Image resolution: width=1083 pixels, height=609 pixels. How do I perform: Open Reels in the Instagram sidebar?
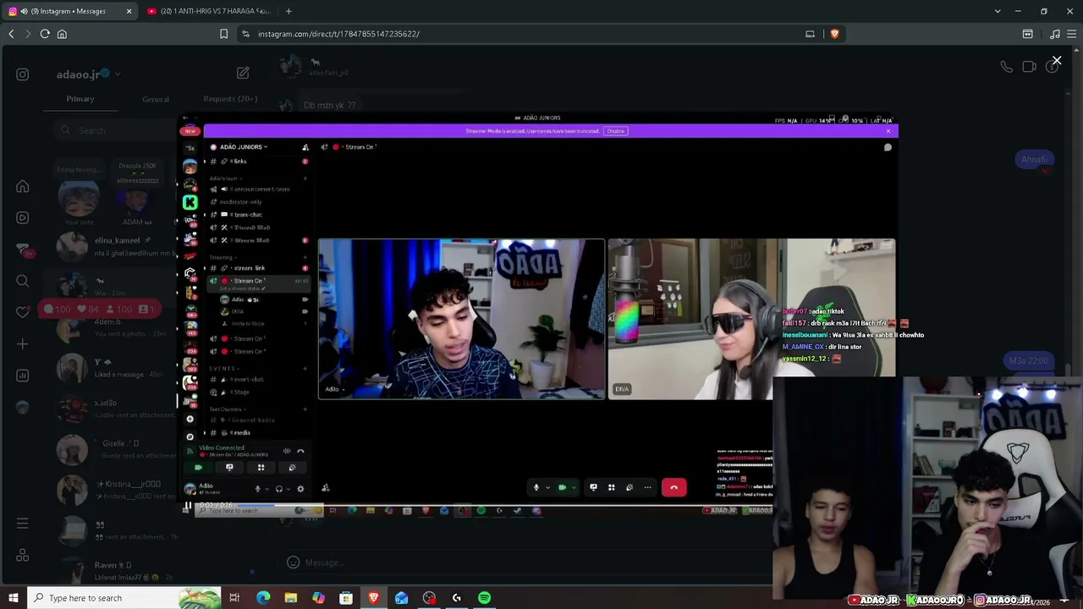coord(23,218)
